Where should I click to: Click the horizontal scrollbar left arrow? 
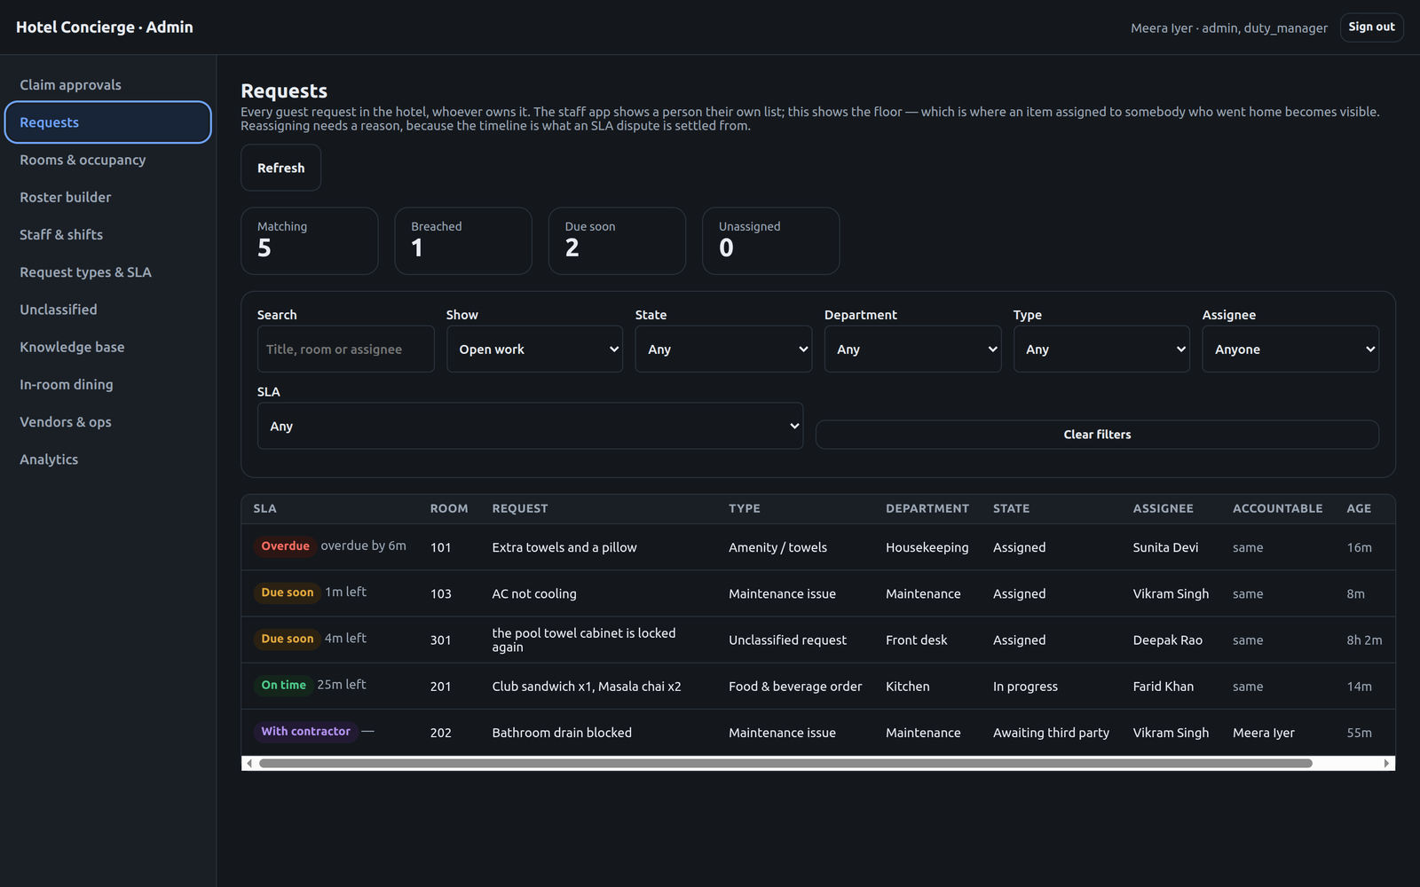pos(249,764)
